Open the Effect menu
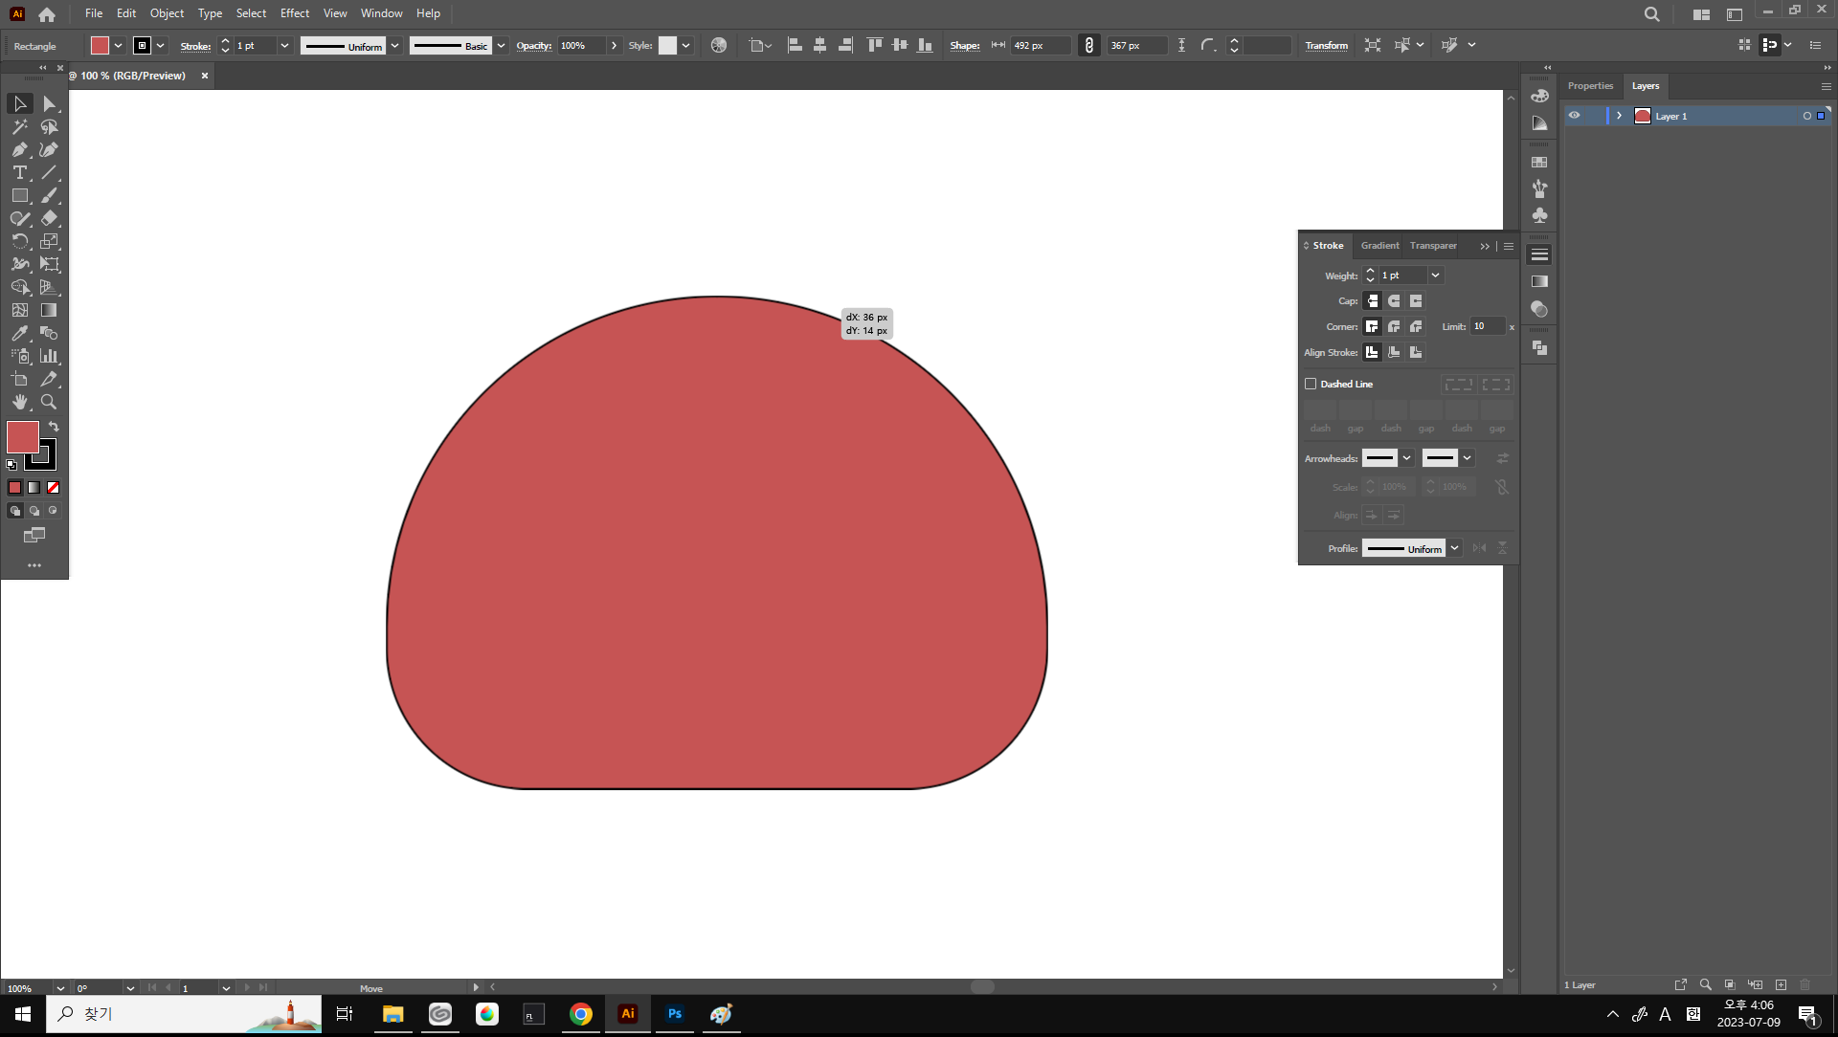This screenshot has height=1037, width=1838. [294, 13]
